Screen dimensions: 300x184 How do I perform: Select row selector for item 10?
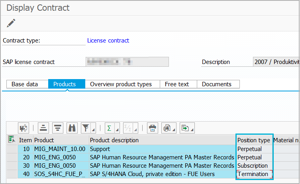click(x=12, y=149)
